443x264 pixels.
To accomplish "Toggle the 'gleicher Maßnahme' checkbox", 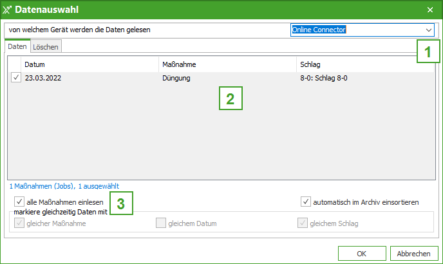I will [19, 223].
